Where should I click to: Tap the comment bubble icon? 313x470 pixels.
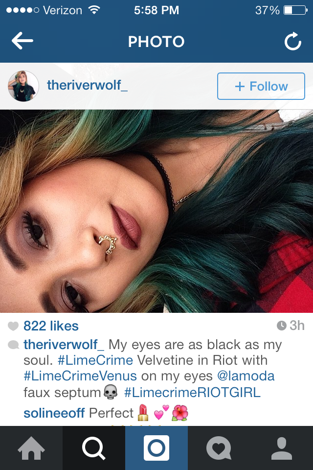coord(14,345)
